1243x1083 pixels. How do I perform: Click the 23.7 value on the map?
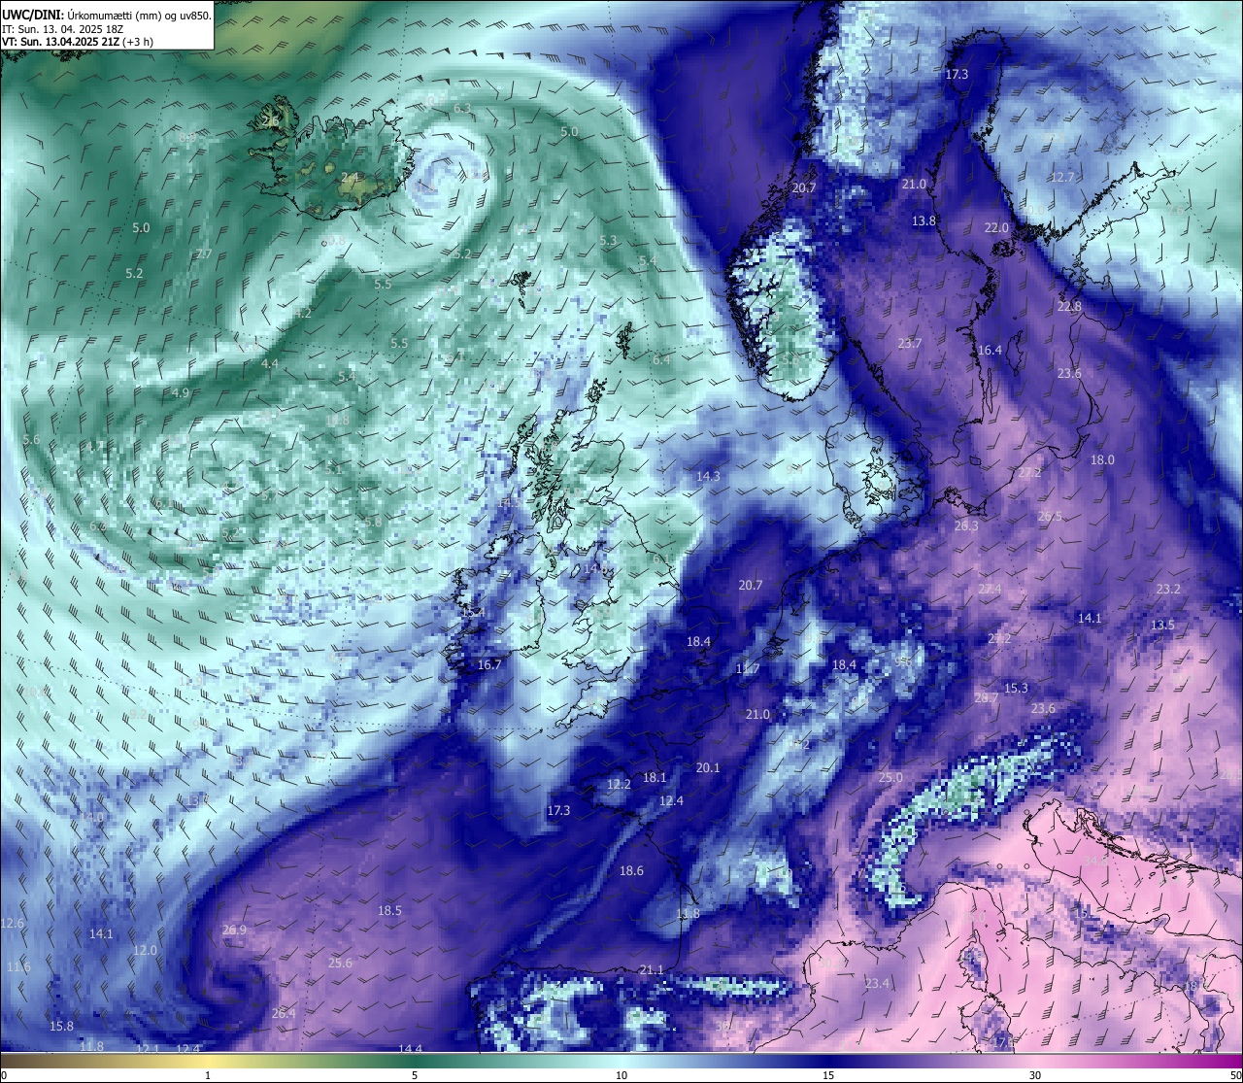pyautogui.click(x=910, y=344)
